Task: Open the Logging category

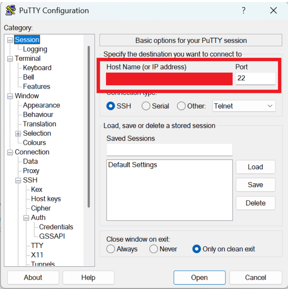Action: (x=35, y=49)
